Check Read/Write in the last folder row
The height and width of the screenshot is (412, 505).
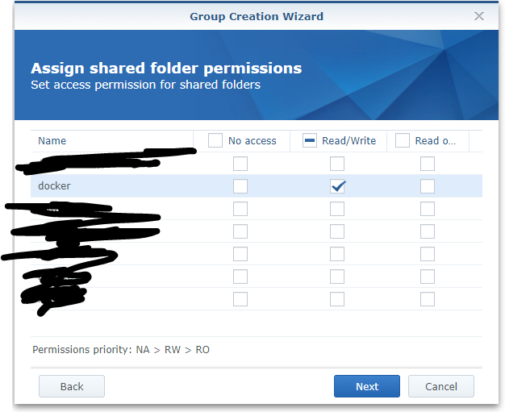(337, 299)
